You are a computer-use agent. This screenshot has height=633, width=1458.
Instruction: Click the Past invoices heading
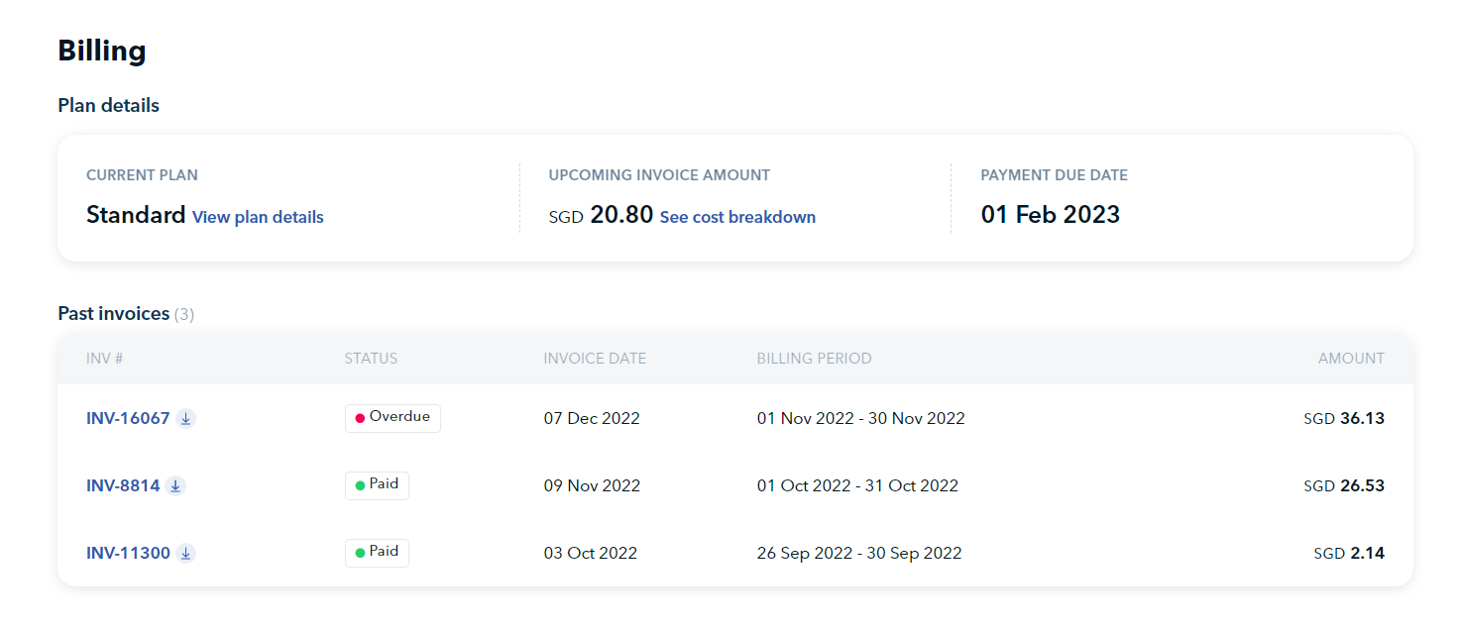(114, 314)
